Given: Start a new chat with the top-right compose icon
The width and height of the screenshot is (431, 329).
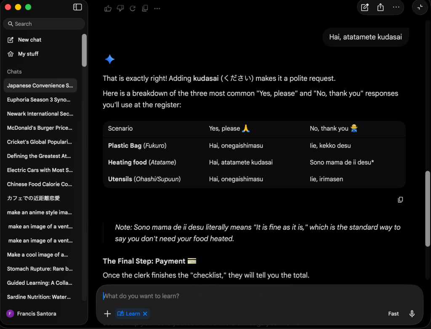Looking at the screenshot, I should coord(365,7).
